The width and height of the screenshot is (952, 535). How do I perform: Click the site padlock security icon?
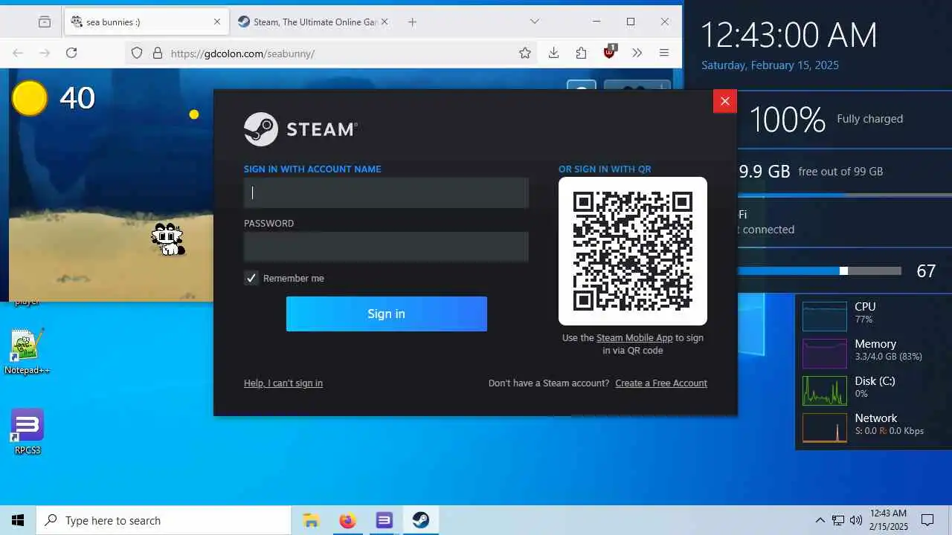click(157, 53)
